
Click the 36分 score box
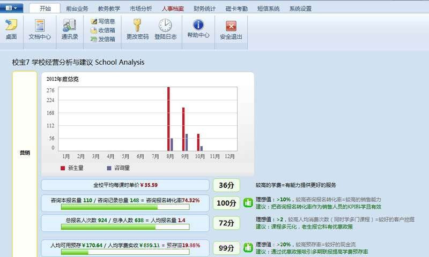tap(226, 185)
